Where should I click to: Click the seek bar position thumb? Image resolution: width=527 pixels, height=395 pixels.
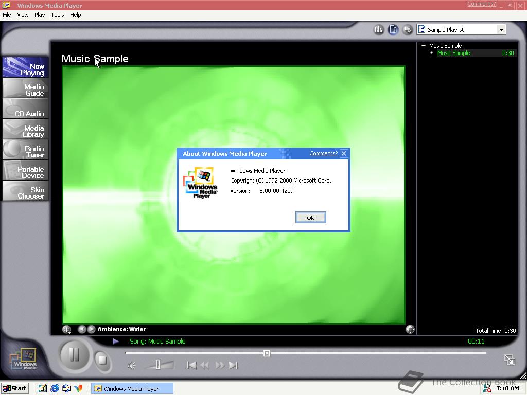click(267, 353)
